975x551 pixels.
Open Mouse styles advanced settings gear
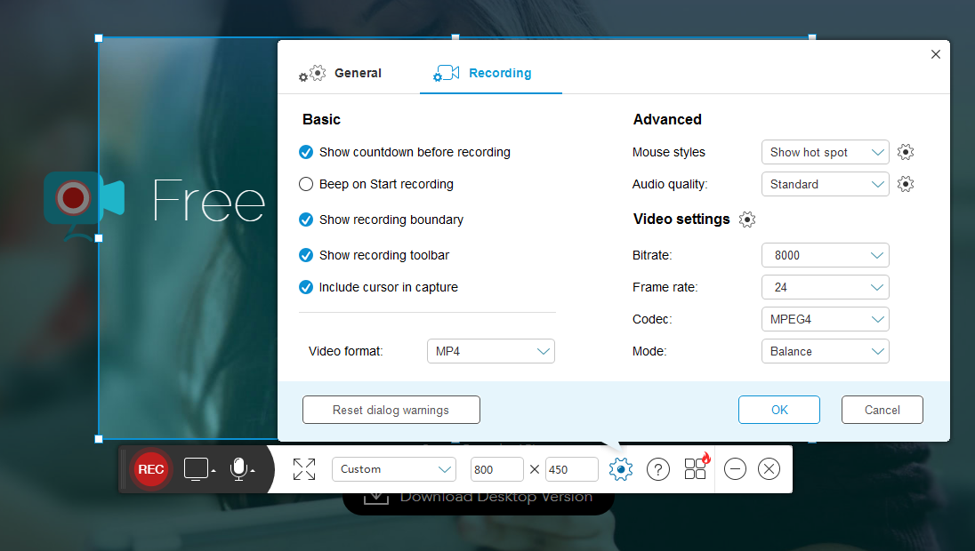(x=906, y=152)
